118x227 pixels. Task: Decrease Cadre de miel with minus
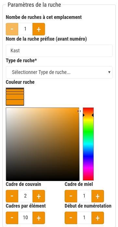tap(71, 196)
